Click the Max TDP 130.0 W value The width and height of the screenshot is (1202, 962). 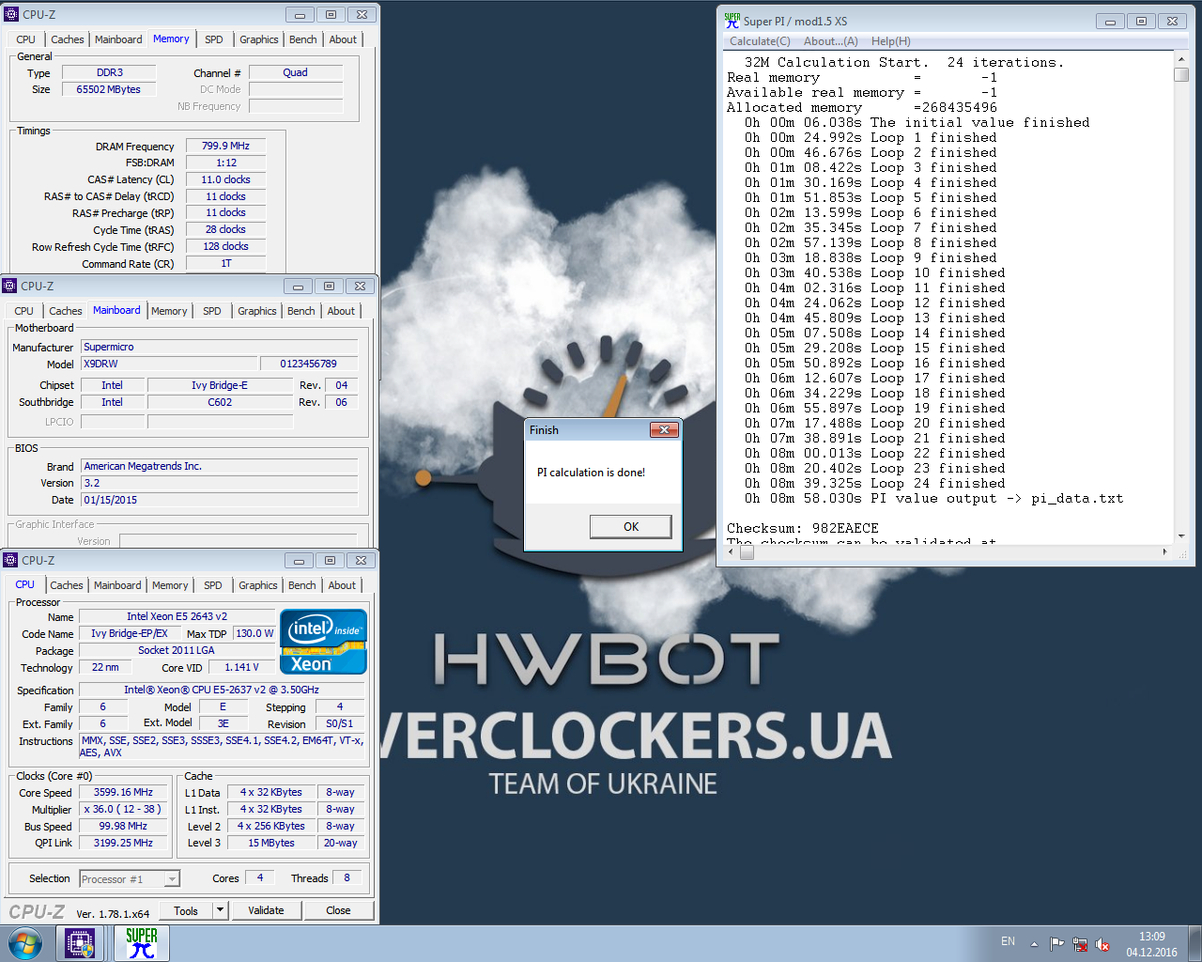pyautogui.click(x=254, y=633)
